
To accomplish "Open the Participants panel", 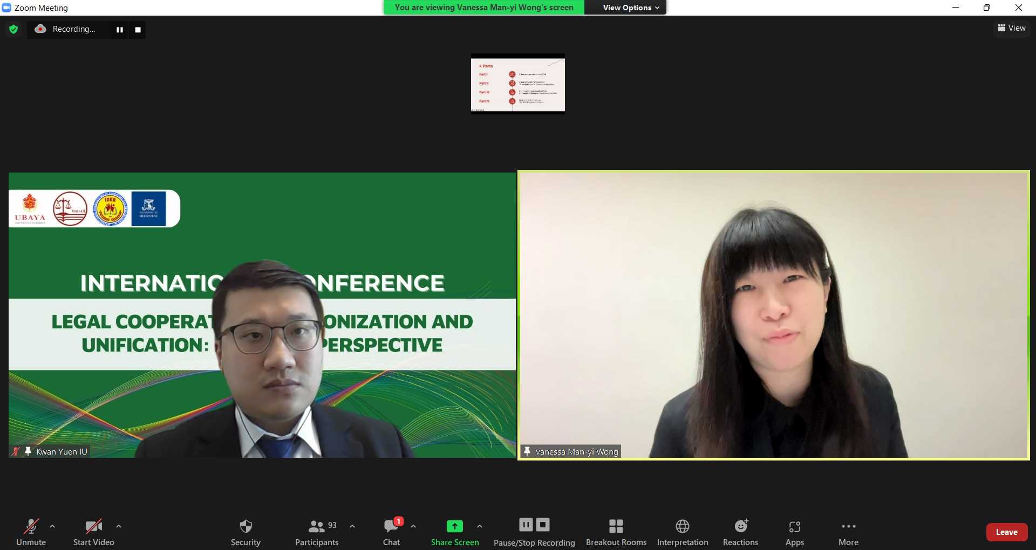I will pyautogui.click(x=317, y=532).
